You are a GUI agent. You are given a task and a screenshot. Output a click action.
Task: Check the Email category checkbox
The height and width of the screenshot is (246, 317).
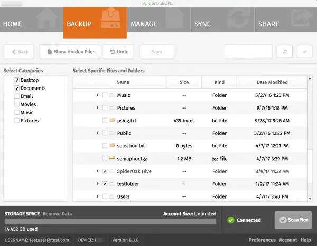(x=17, y=96)
